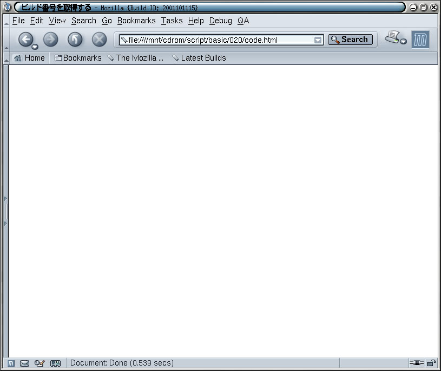Open the Latest Builds bookmark link
The image size is (441, 371).
tap(200, 58)
